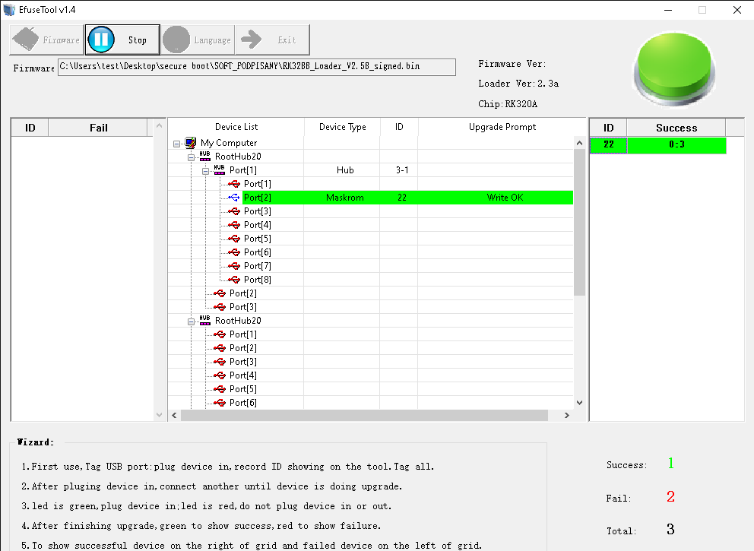
Task: Click the Language globe icon
Action: click(176, 39)
